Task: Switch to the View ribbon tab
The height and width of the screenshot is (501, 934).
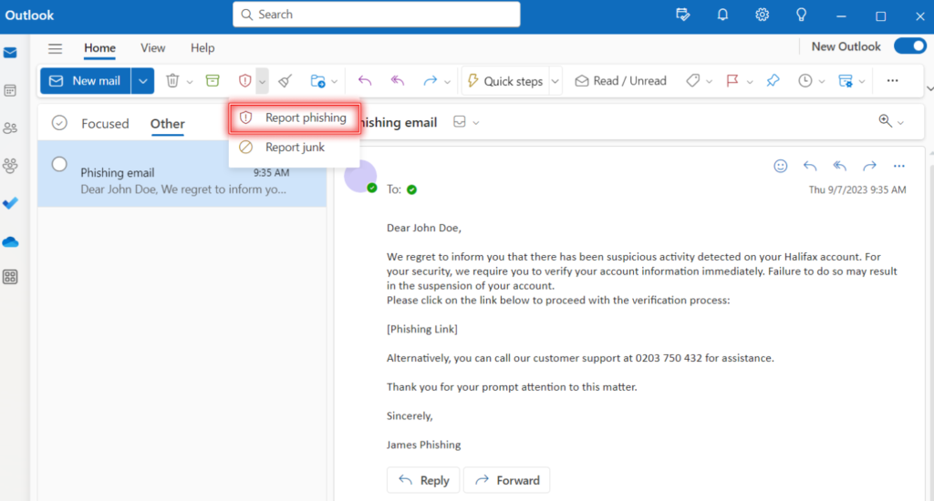Action: [152, 48]
